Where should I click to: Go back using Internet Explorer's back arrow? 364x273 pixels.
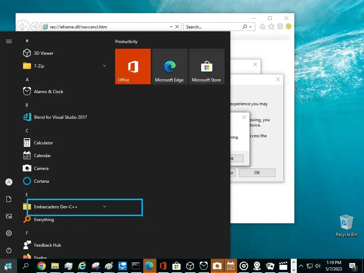point(23,26)
